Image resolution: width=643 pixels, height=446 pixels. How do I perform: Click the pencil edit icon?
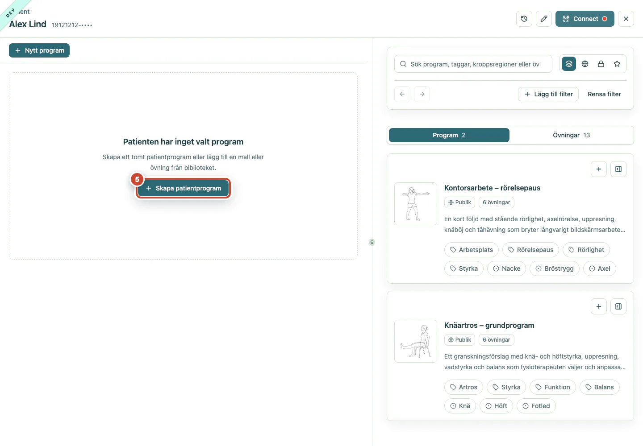coord(544,19)
